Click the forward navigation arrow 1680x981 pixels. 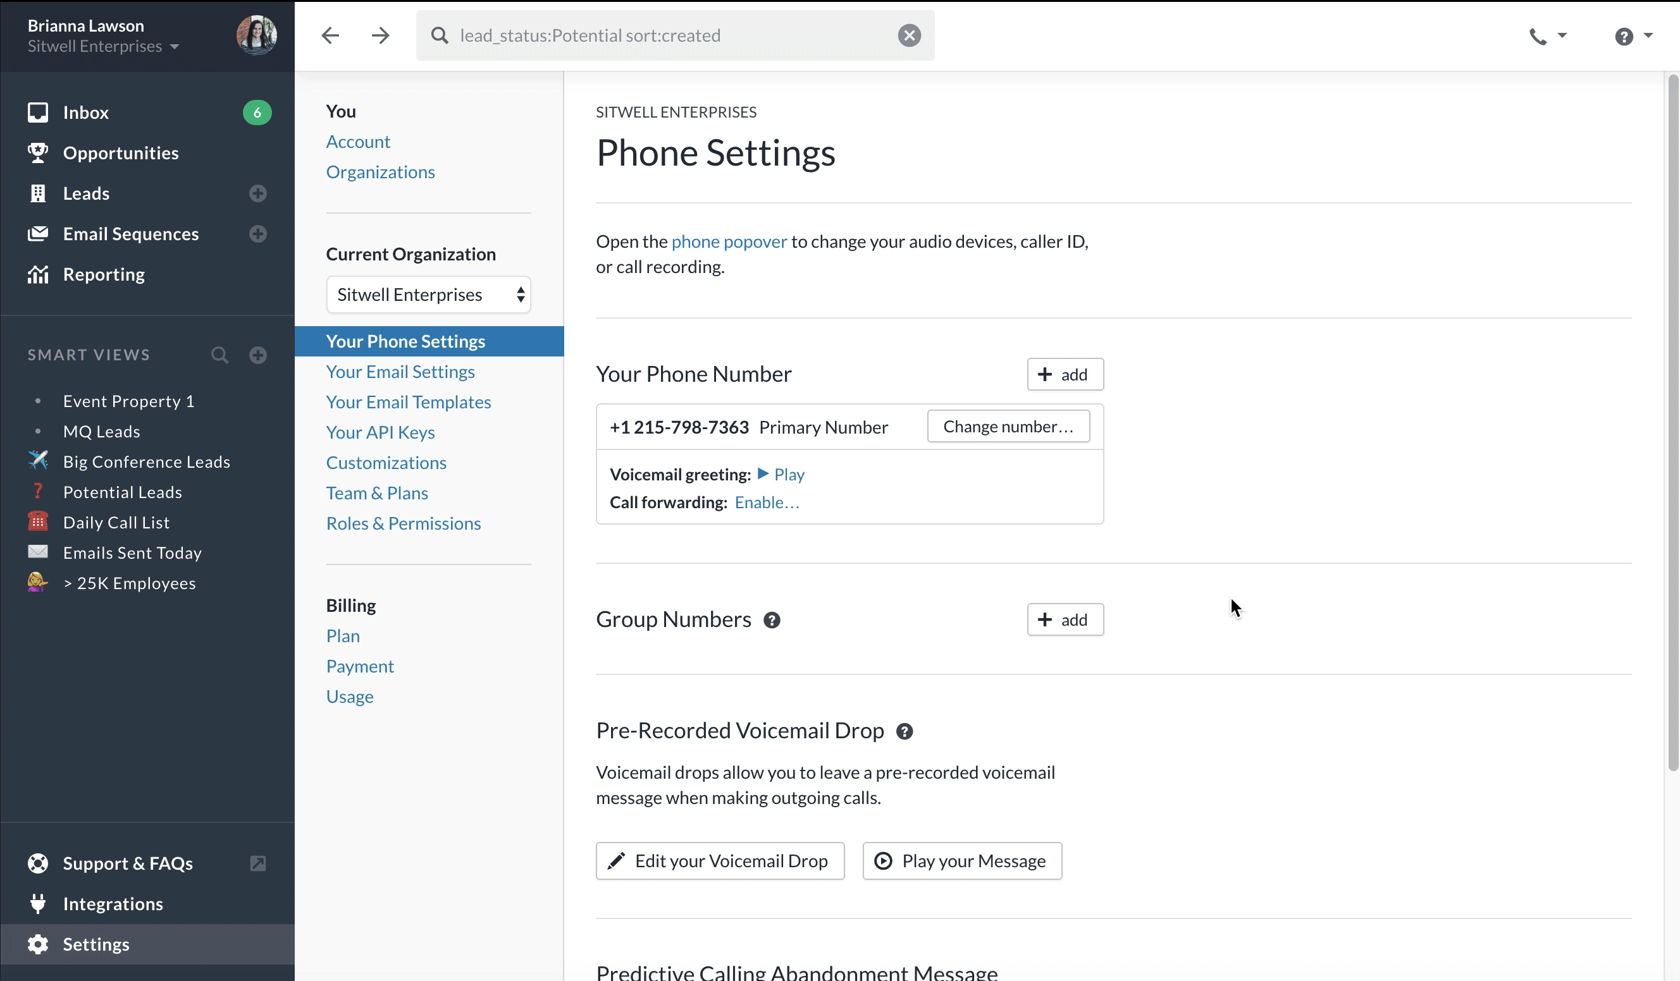point(380,35)
